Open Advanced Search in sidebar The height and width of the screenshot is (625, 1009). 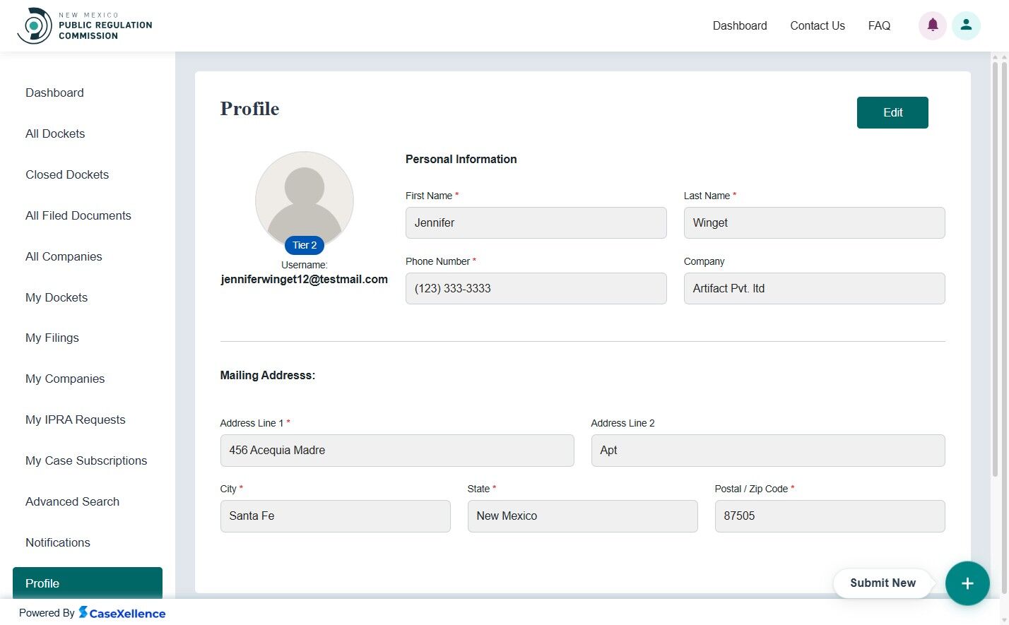coord(72,501)
